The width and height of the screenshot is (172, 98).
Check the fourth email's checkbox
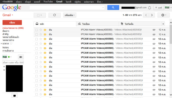click(36, 44)
